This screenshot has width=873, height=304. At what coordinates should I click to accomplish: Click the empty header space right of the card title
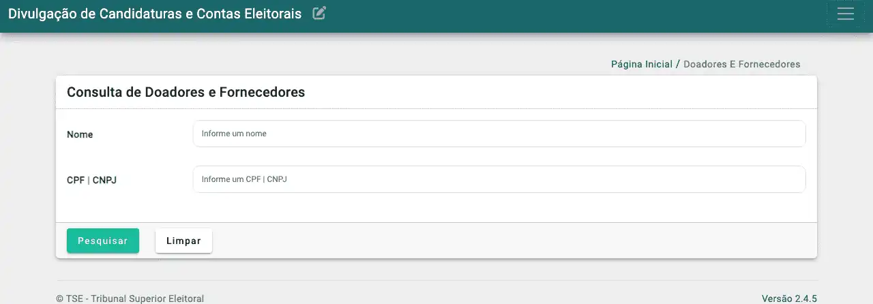click(x=559, y=92)
